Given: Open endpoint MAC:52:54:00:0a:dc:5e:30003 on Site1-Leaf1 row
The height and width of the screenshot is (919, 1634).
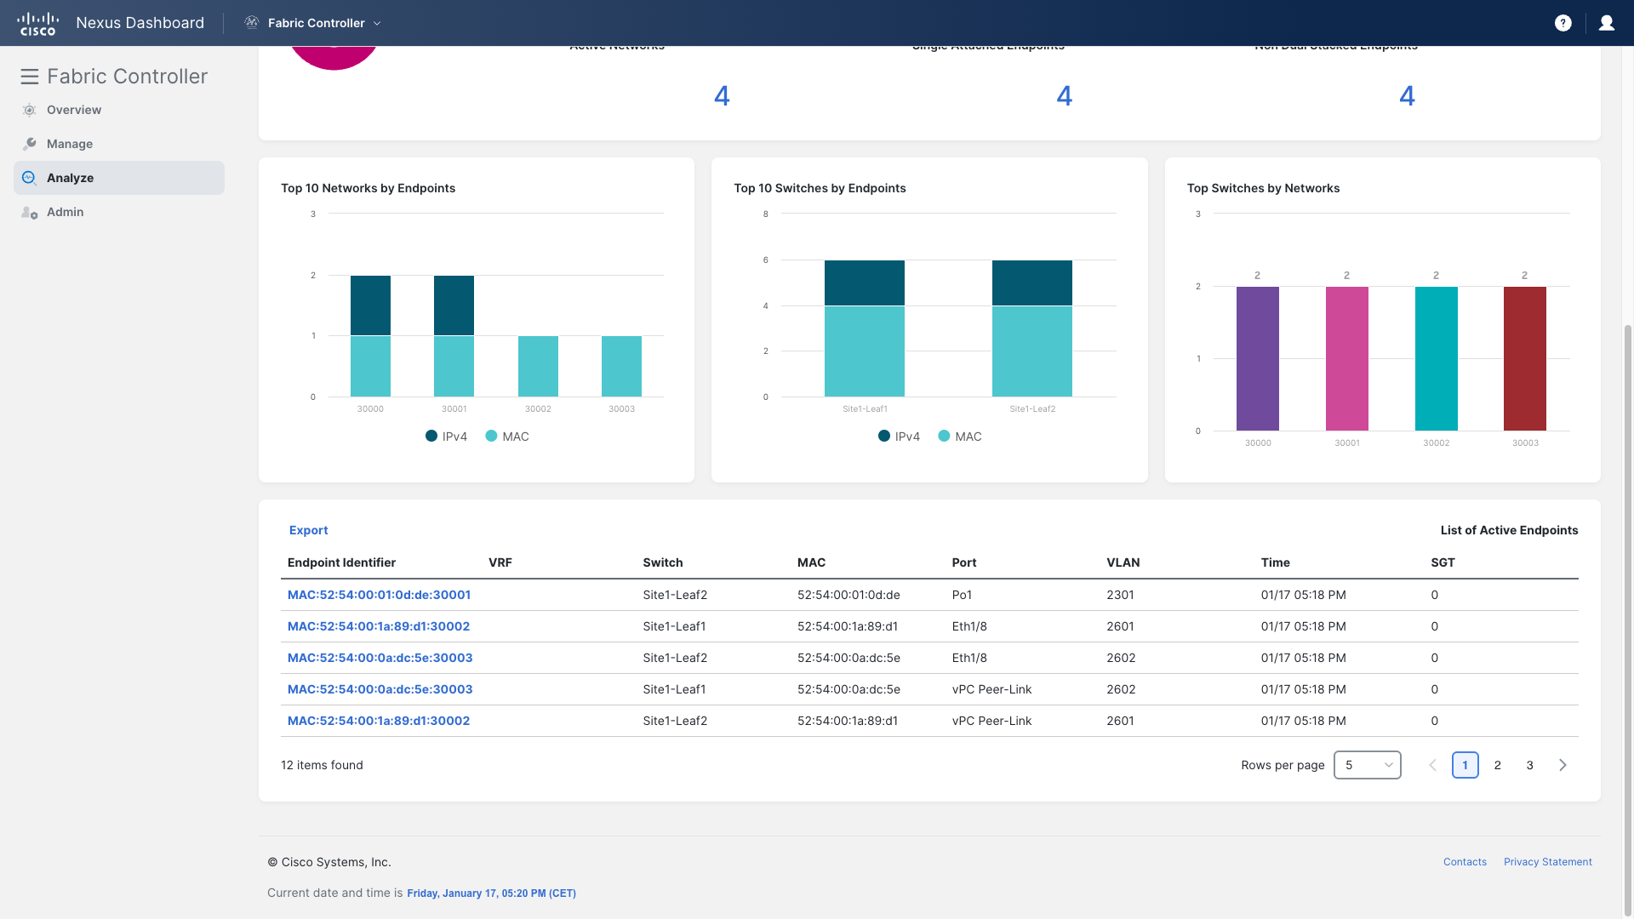Looking at the screenshot, I should point(380,689).
